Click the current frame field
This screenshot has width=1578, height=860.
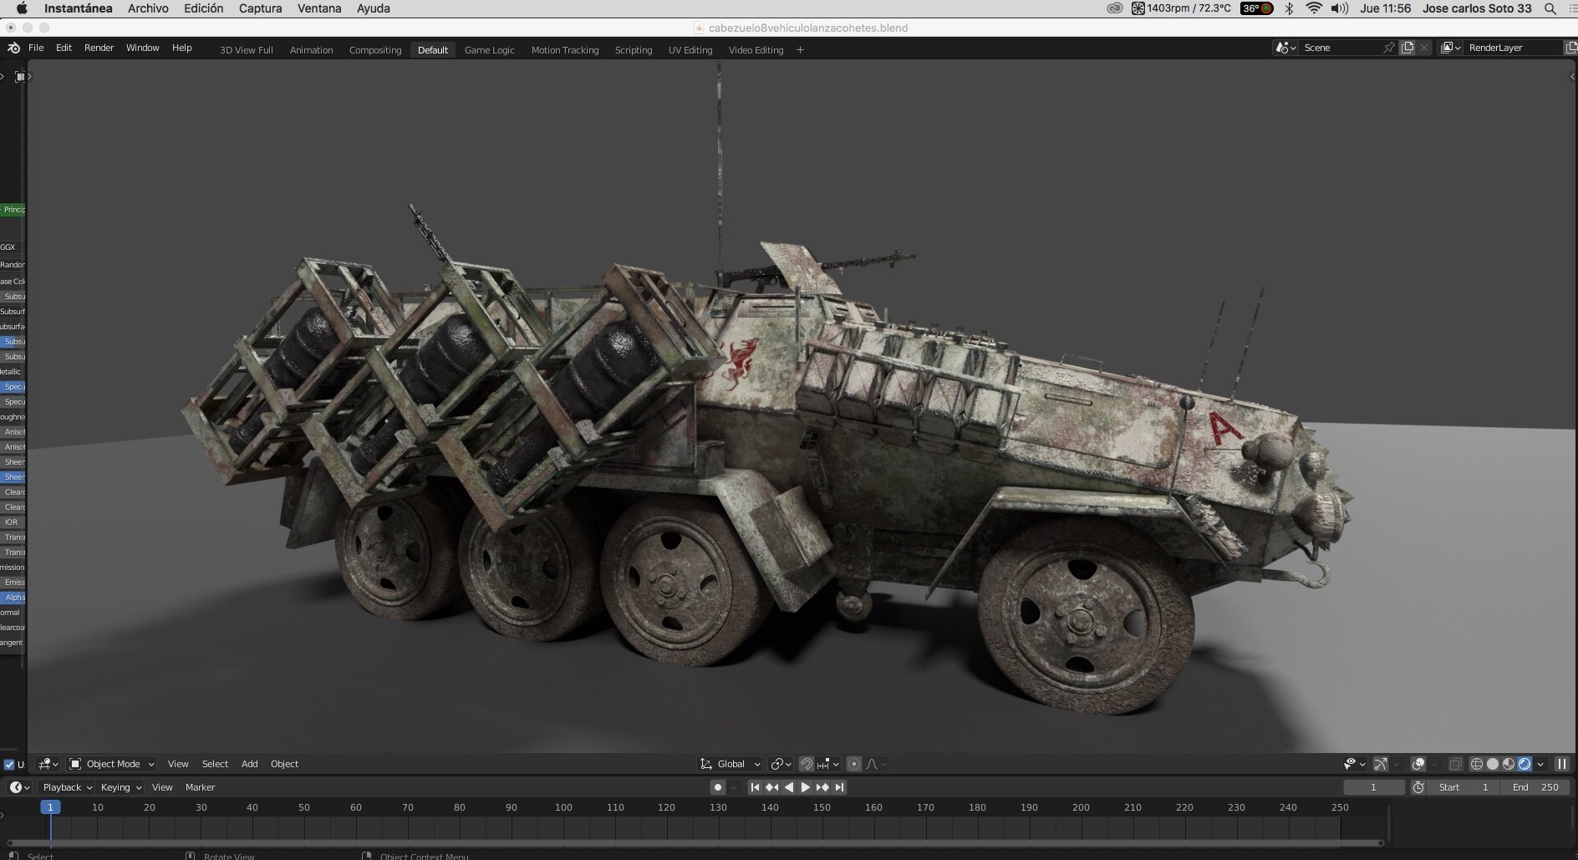tap(1373, 787)
